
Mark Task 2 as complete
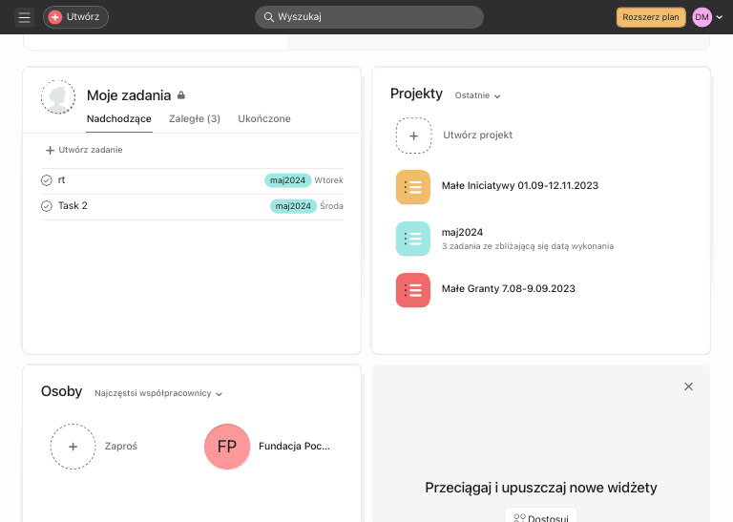pos(47,206)
